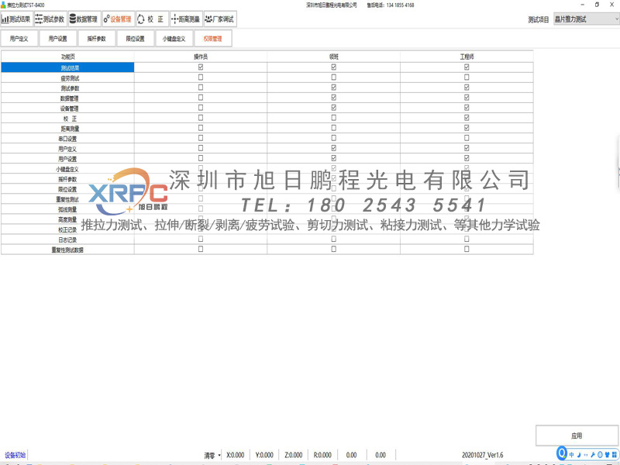
Task: Switch to the 用户定义 tab
Action: 19,39
